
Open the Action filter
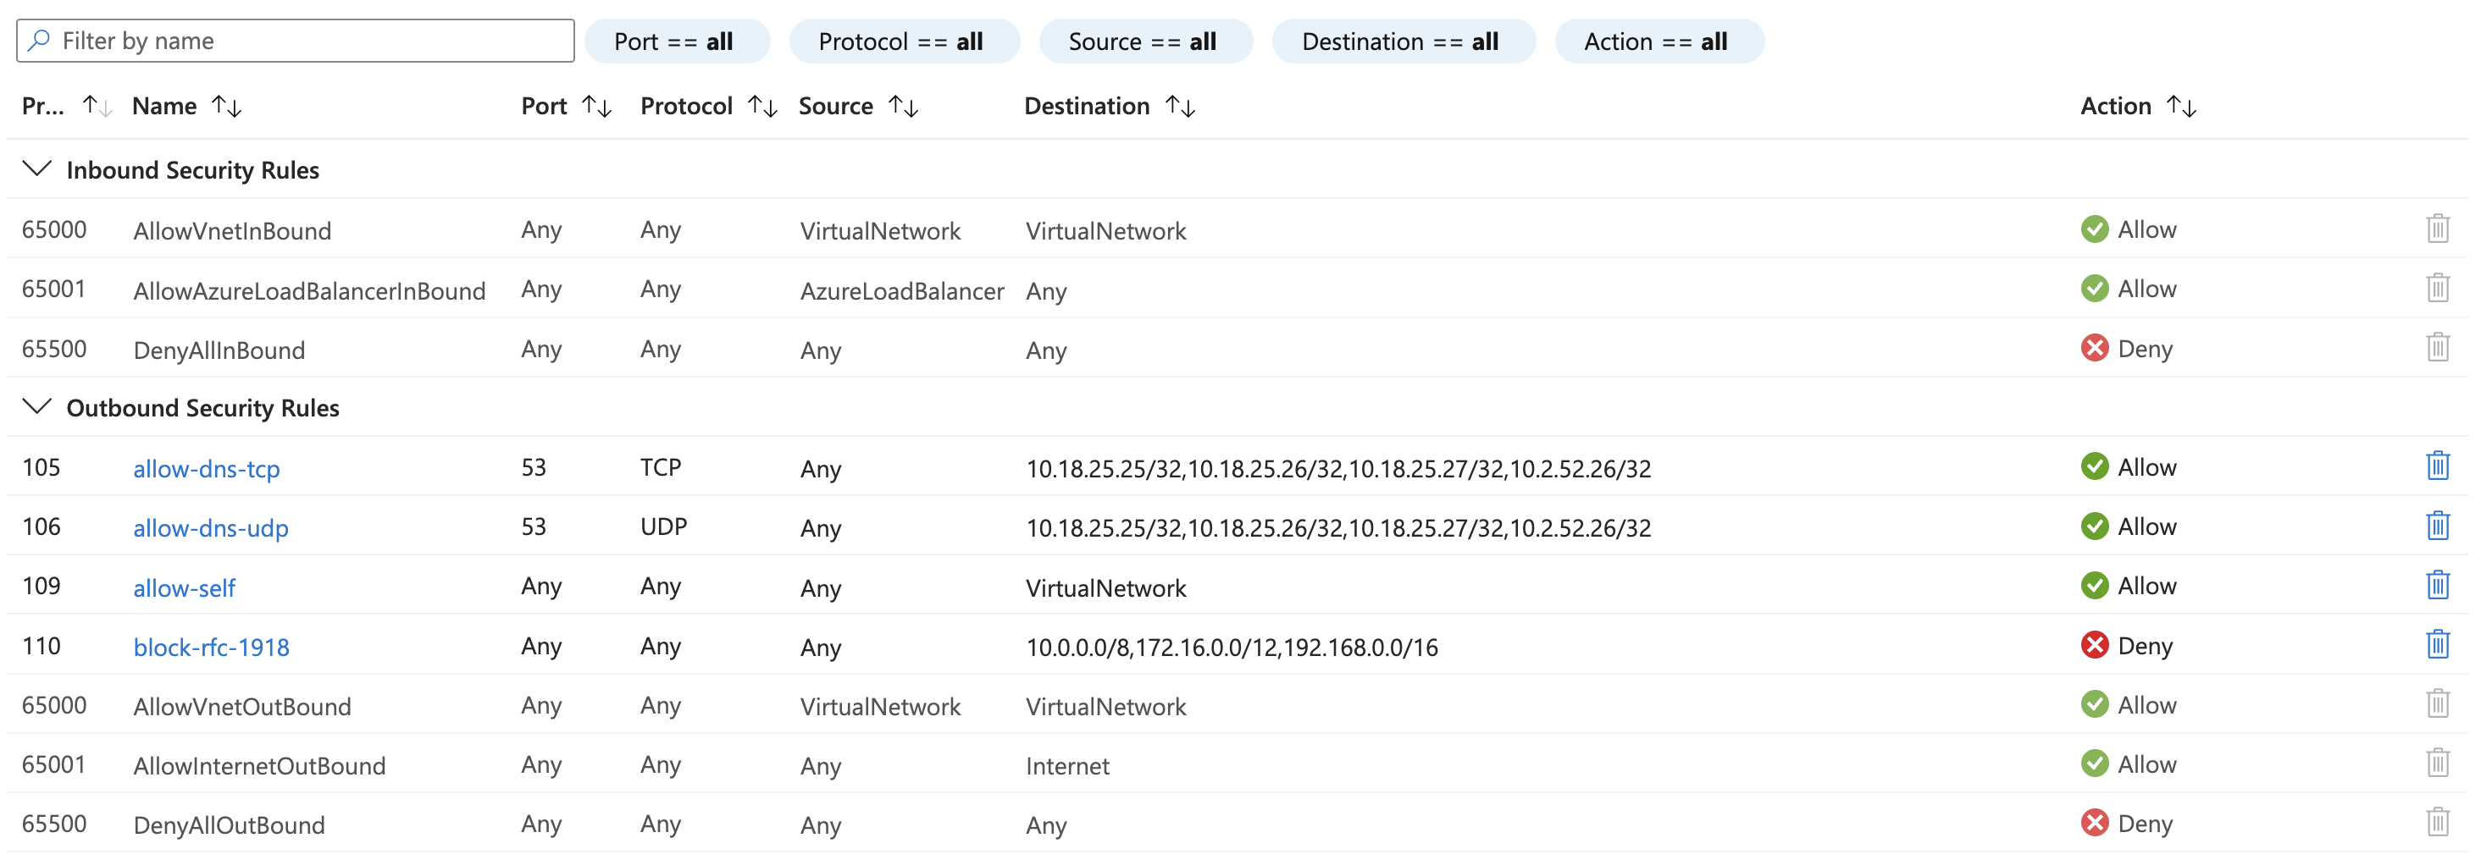click(1659, 41)
